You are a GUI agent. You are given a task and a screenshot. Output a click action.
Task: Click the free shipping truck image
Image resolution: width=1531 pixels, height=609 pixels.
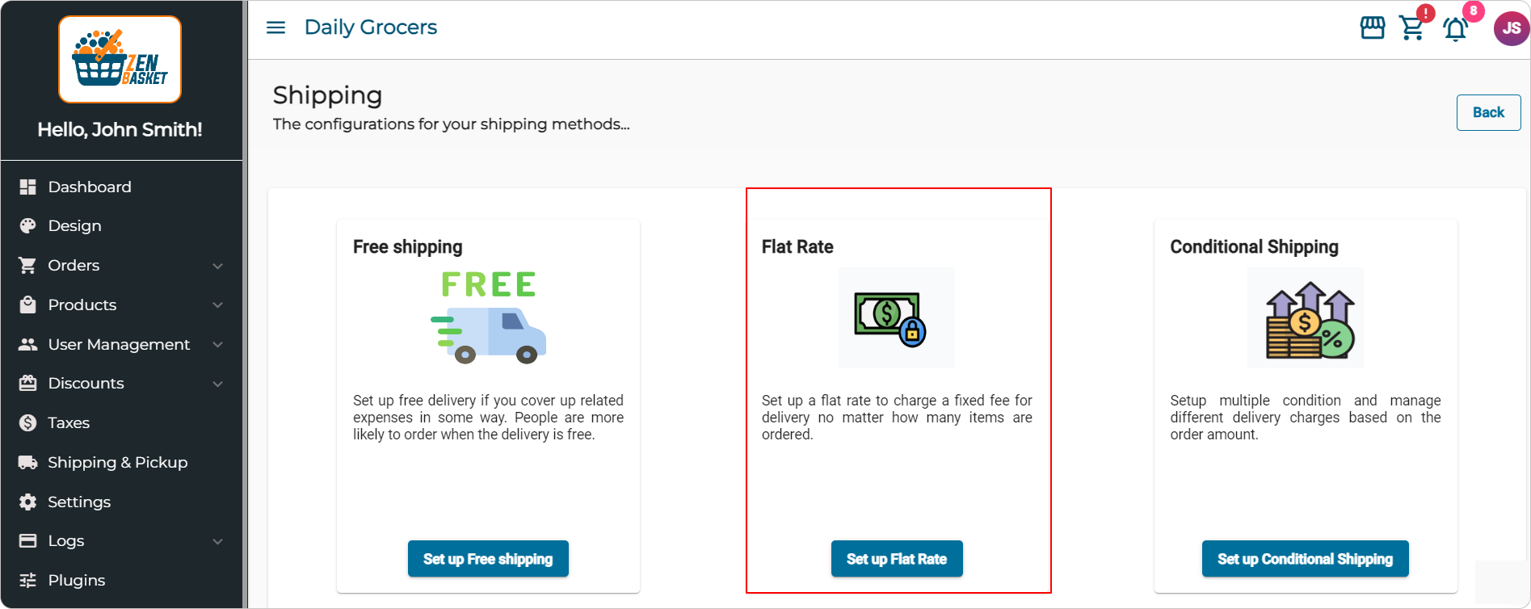tap(488, 317)
